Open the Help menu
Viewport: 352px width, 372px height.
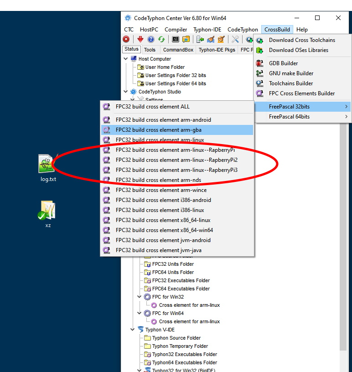pyautogui.click(x=302, y=30)
